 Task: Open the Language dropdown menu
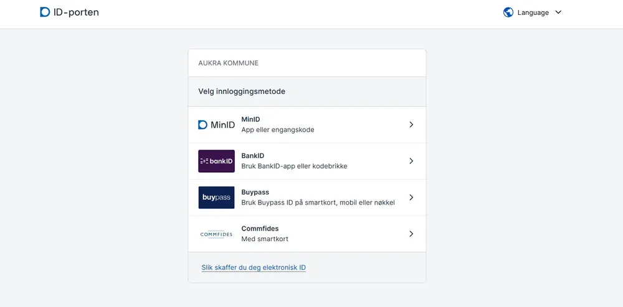point(533,12)
